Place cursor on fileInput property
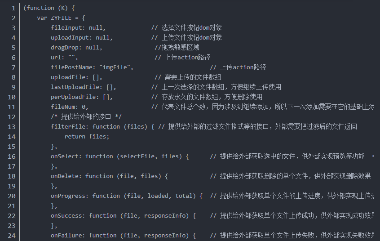This screenshot has height=241, width=380. (68, 28)
